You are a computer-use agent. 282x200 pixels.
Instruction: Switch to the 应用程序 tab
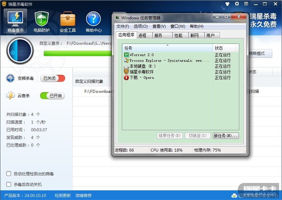click(126, 35)
